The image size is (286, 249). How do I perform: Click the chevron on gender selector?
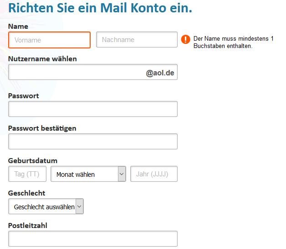pos(80,207)
